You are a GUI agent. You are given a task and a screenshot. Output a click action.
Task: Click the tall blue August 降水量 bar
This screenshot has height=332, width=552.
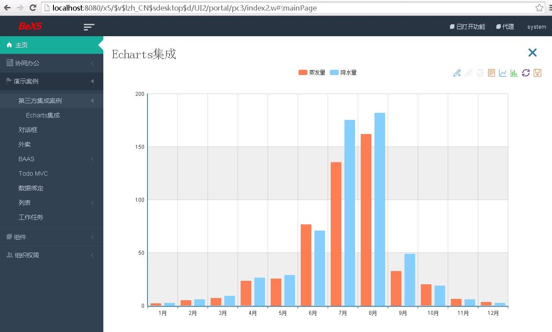[x=380, y=207]
